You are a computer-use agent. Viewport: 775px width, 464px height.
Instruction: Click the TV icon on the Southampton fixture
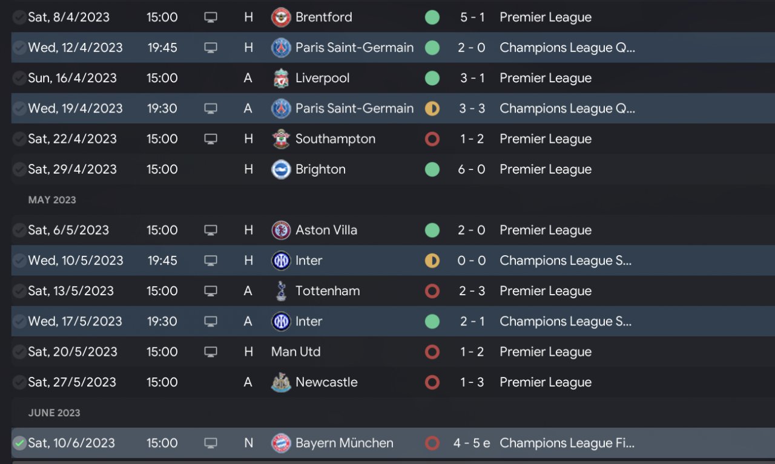point(210,139)
